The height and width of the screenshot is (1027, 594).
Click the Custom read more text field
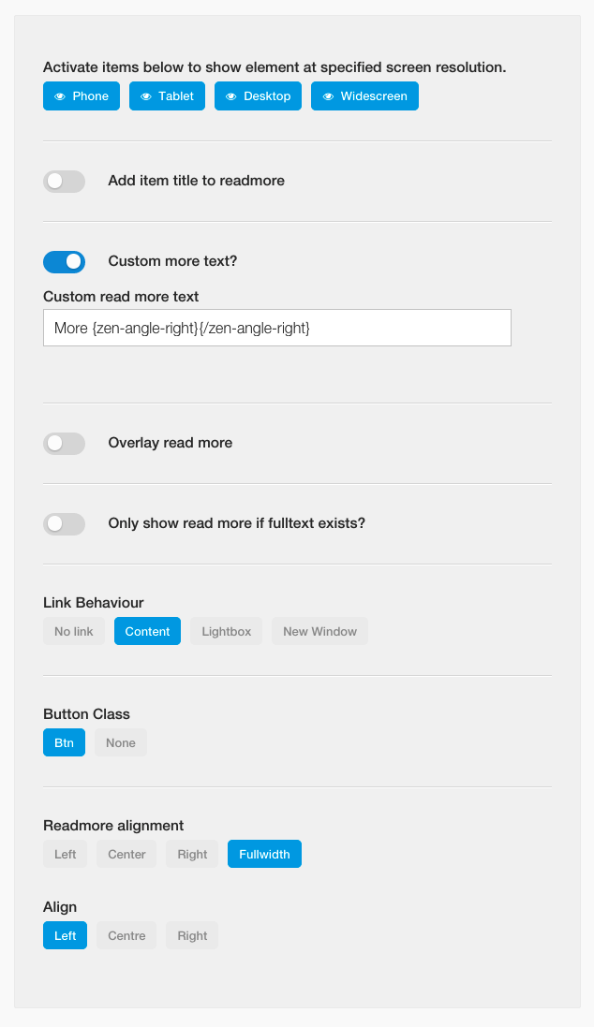point(277,328)
